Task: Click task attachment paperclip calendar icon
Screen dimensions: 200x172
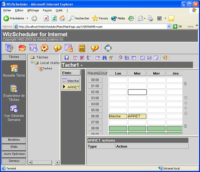Action: (x=89, y=58)
